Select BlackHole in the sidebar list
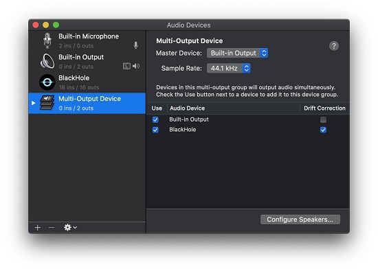Viewport: 378px width, 271px height. tap(87, 82)
